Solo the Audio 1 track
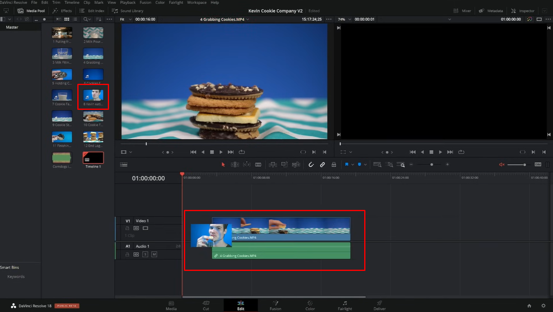Viewport: 553px width, 312px height. pos(145,254)
